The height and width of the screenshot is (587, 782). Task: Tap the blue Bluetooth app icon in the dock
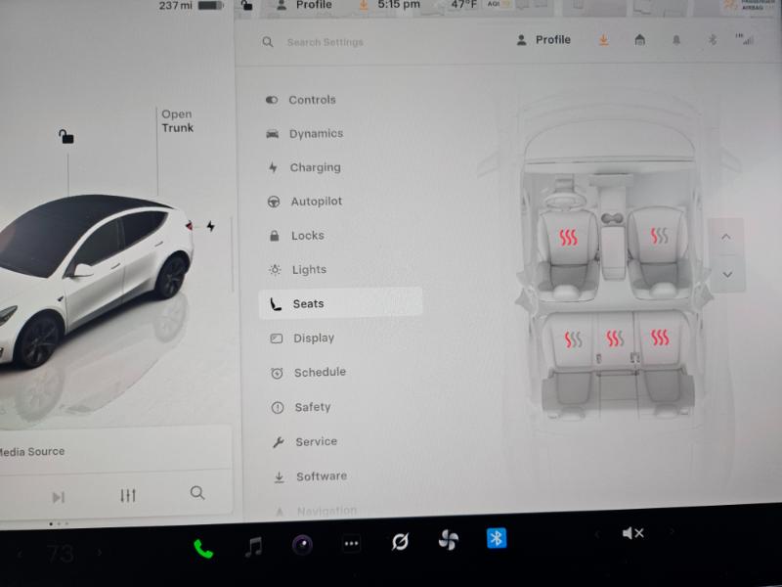coord(497,538)
